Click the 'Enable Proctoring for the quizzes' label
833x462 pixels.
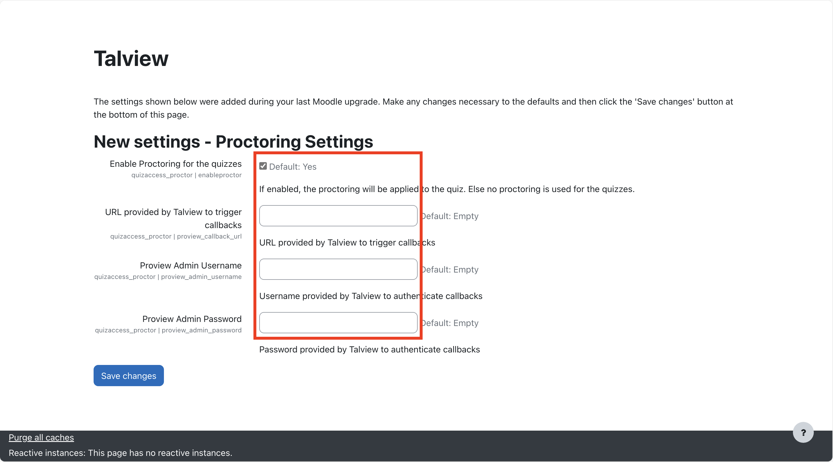(175, 164)
